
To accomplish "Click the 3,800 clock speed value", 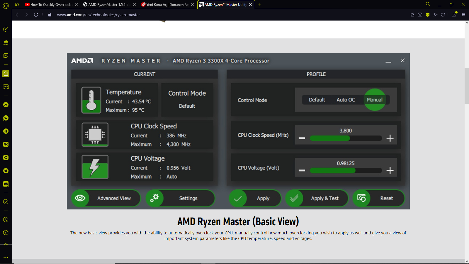I will (346, 131).
